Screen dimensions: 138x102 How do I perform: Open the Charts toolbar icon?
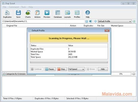pos(28,13)
